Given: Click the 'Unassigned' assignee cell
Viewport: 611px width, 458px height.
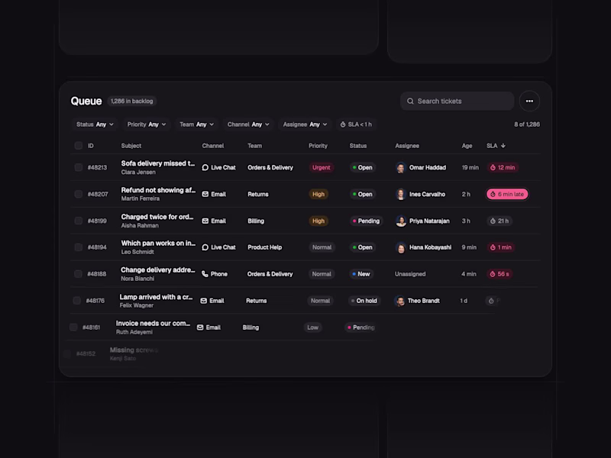Looking at the screenshot, I should (410, 274).
